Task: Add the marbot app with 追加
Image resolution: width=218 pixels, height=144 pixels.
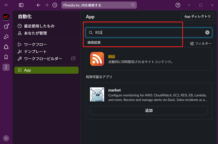Action: [149, 110]
